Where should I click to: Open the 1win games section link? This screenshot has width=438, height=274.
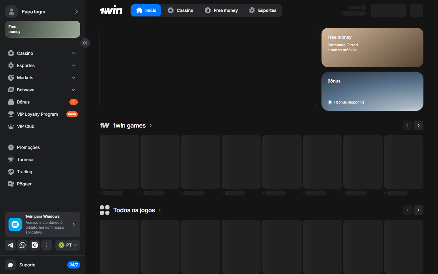click(x=126, y=125)
